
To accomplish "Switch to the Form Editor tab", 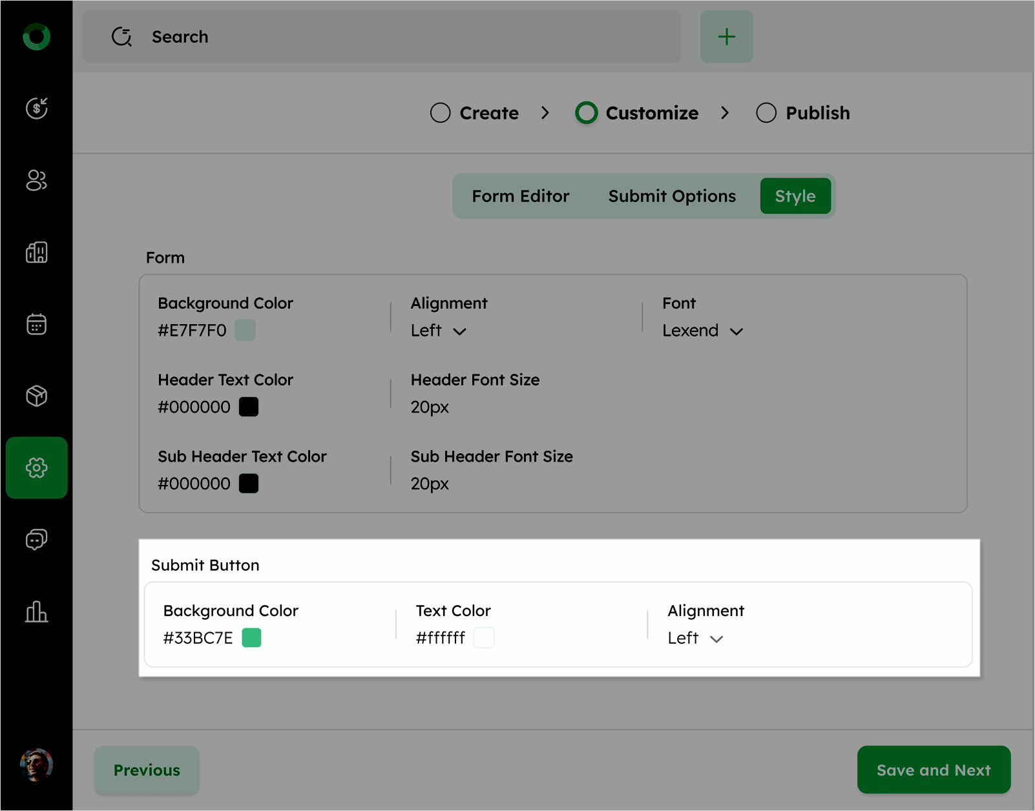I will coord(520,196).
